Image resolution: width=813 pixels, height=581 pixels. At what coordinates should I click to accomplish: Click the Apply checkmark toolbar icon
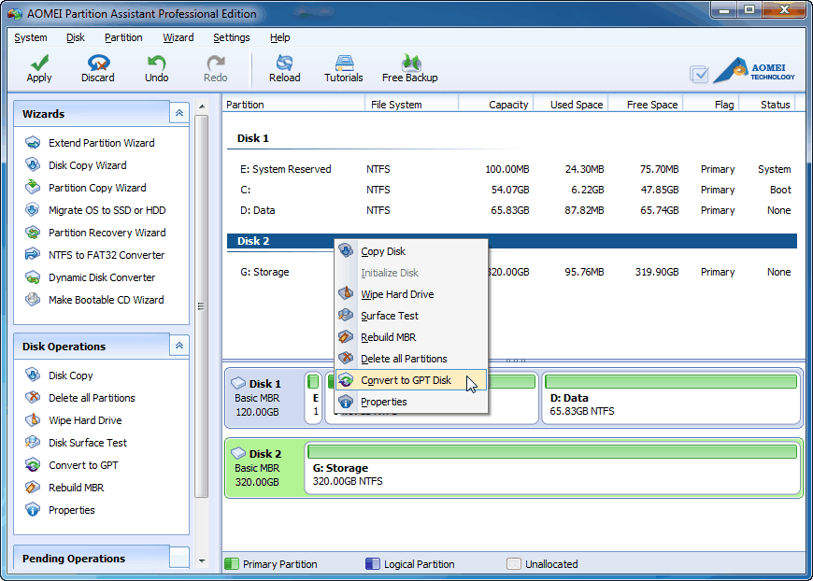tap(39, 63)
